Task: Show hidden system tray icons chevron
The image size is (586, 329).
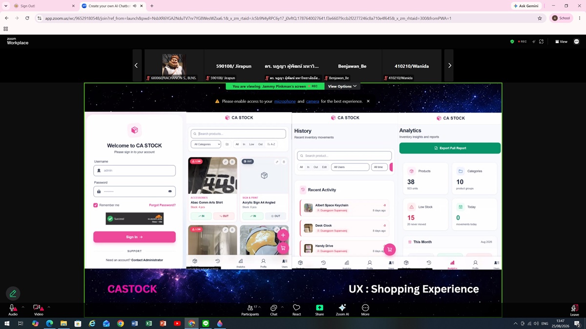Action: coord(515,323)
